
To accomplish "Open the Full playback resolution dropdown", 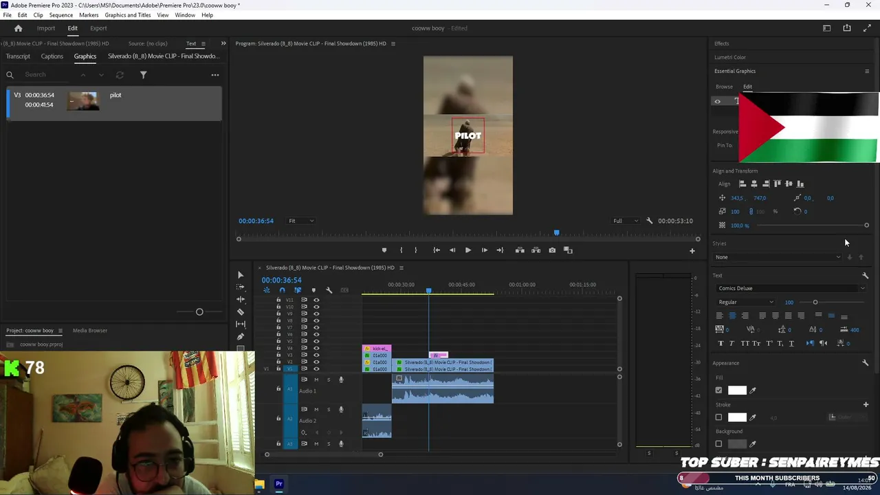I will (626, 221).
